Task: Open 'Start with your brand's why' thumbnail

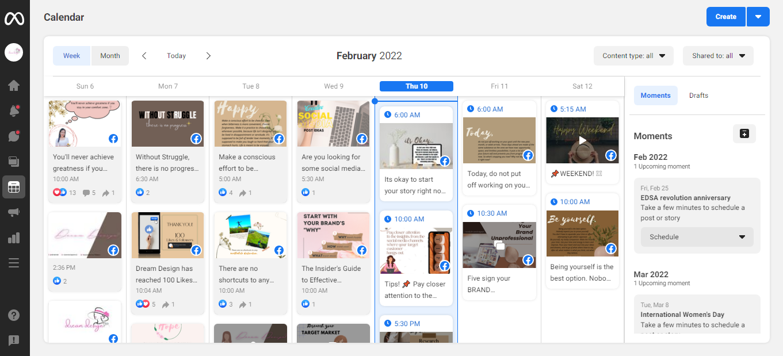Action: pos(334,235)
